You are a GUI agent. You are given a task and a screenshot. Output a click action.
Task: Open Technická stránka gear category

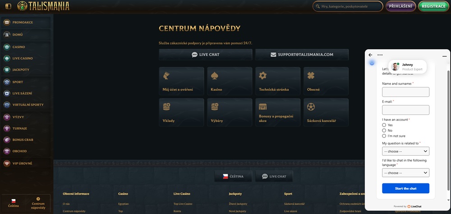[278, 81]
